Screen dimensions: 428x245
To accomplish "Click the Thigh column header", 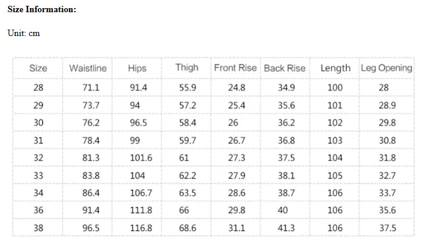I will [187, 67].
